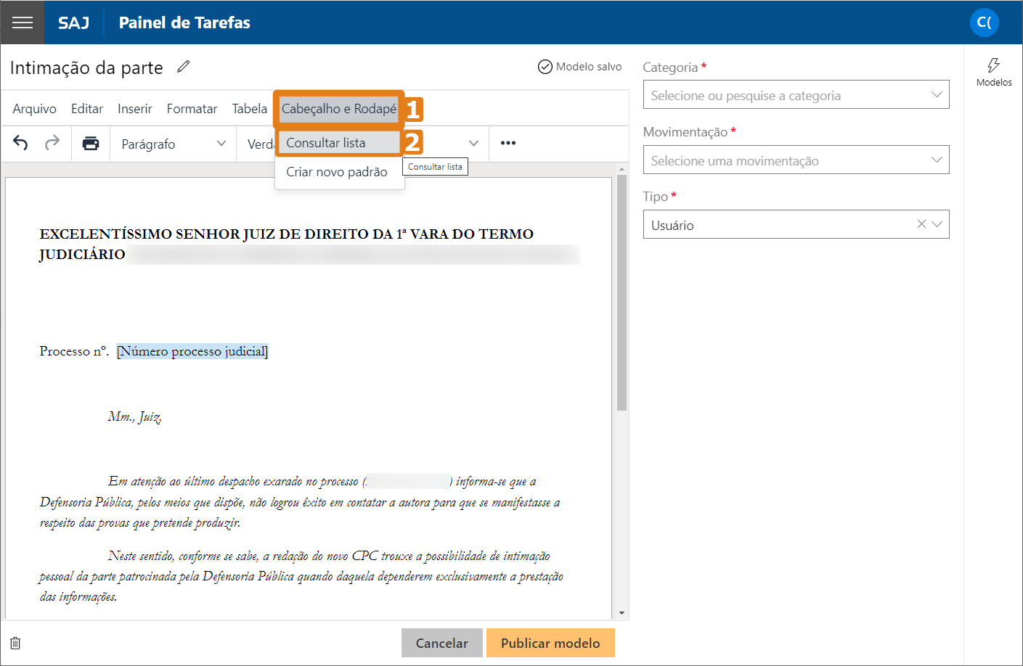The width and height of the screenshot is (1023, 666).
Task: Click the Modelo salvo status indicator
Action: coord(579,67)
